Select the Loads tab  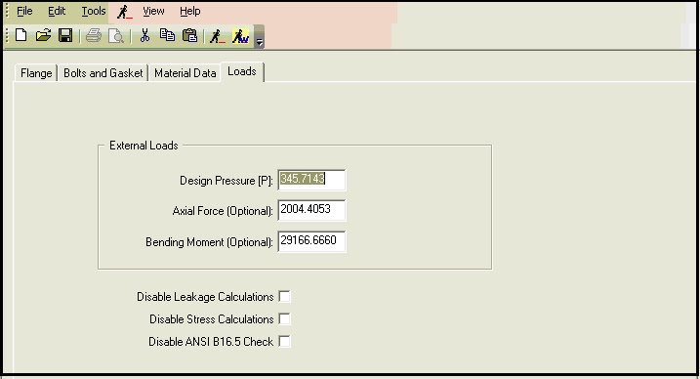(242, 71)
